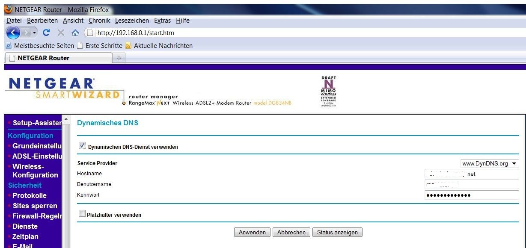Open the Extras menu
526x248 pixels.
tap(162, 21)
